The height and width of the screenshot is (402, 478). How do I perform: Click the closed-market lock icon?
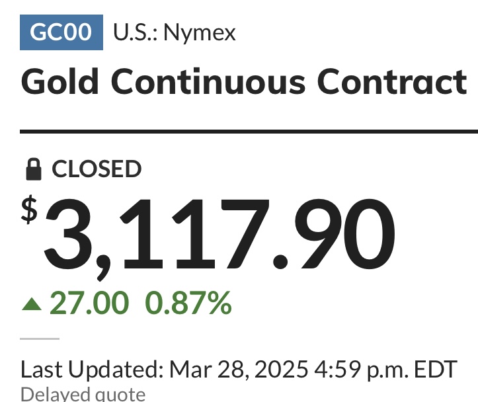[x=34, y=169]
